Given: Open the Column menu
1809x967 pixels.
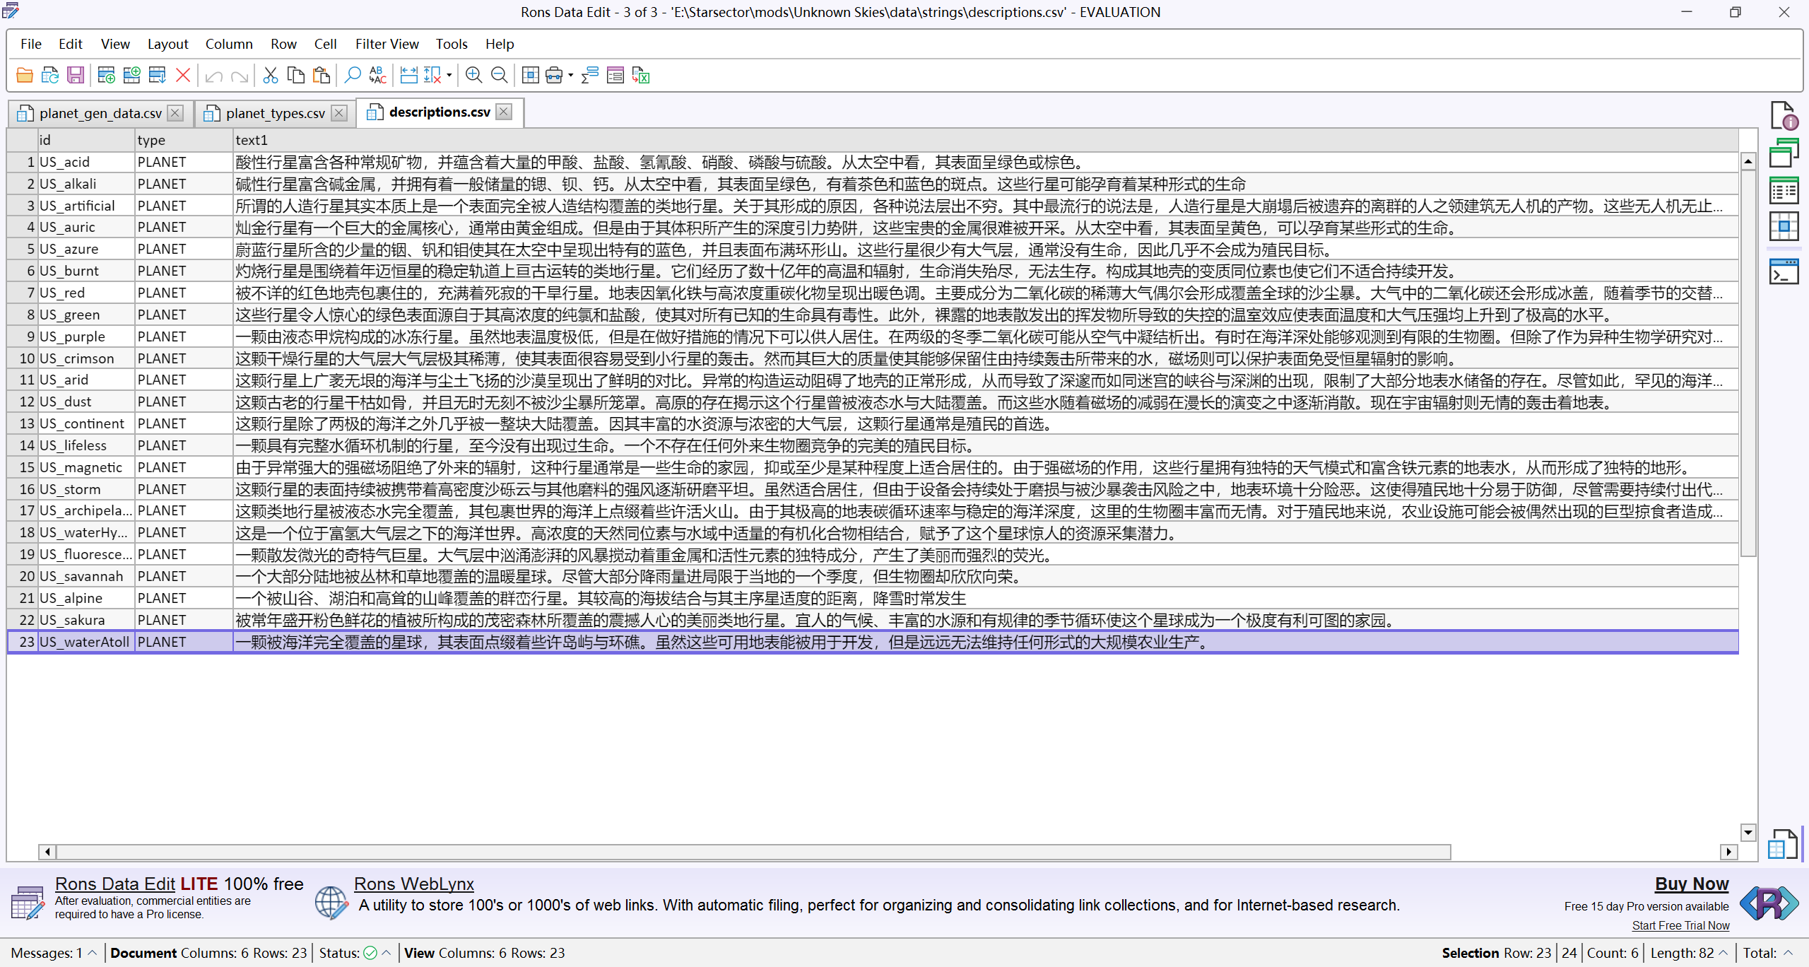Looking at the screenshot, I should (x=229, y=44).
